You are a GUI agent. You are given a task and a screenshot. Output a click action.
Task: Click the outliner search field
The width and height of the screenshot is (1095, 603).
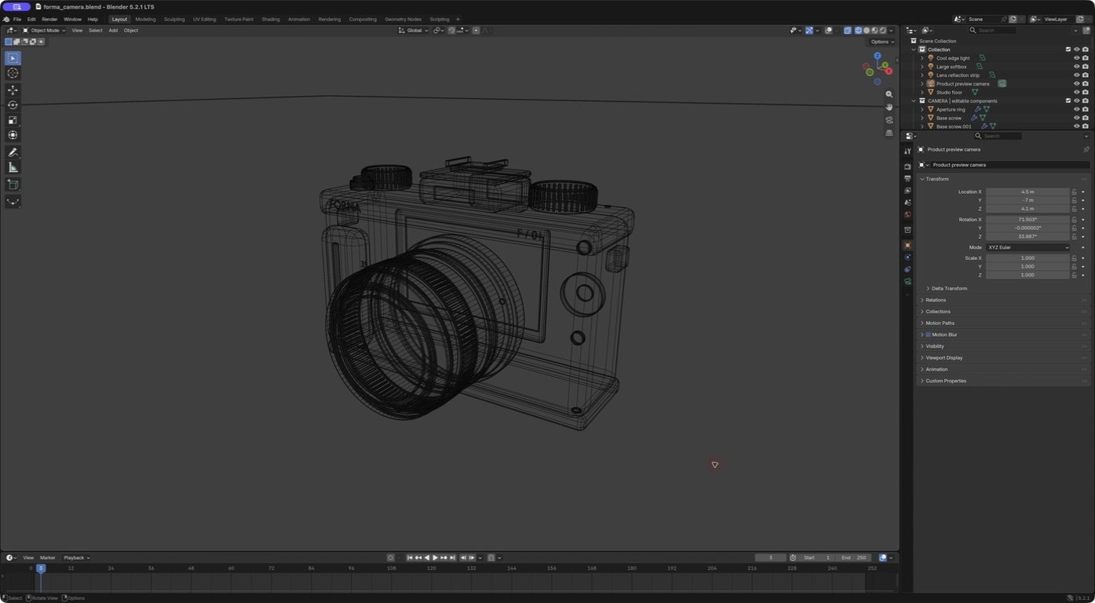pos(992,31)
